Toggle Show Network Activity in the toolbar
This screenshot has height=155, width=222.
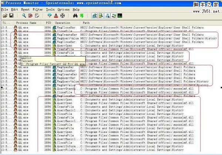[107, 15]
